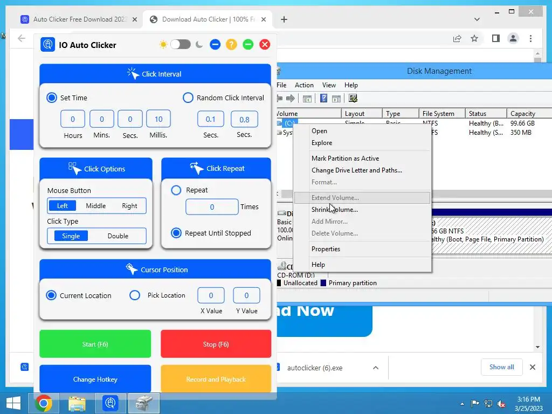Click the Millis input field
Screen dimensions: 552x414
pos(158,119)
